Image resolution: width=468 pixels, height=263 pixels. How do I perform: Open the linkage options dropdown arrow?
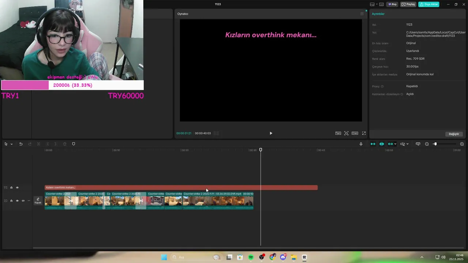pos(395,144)
